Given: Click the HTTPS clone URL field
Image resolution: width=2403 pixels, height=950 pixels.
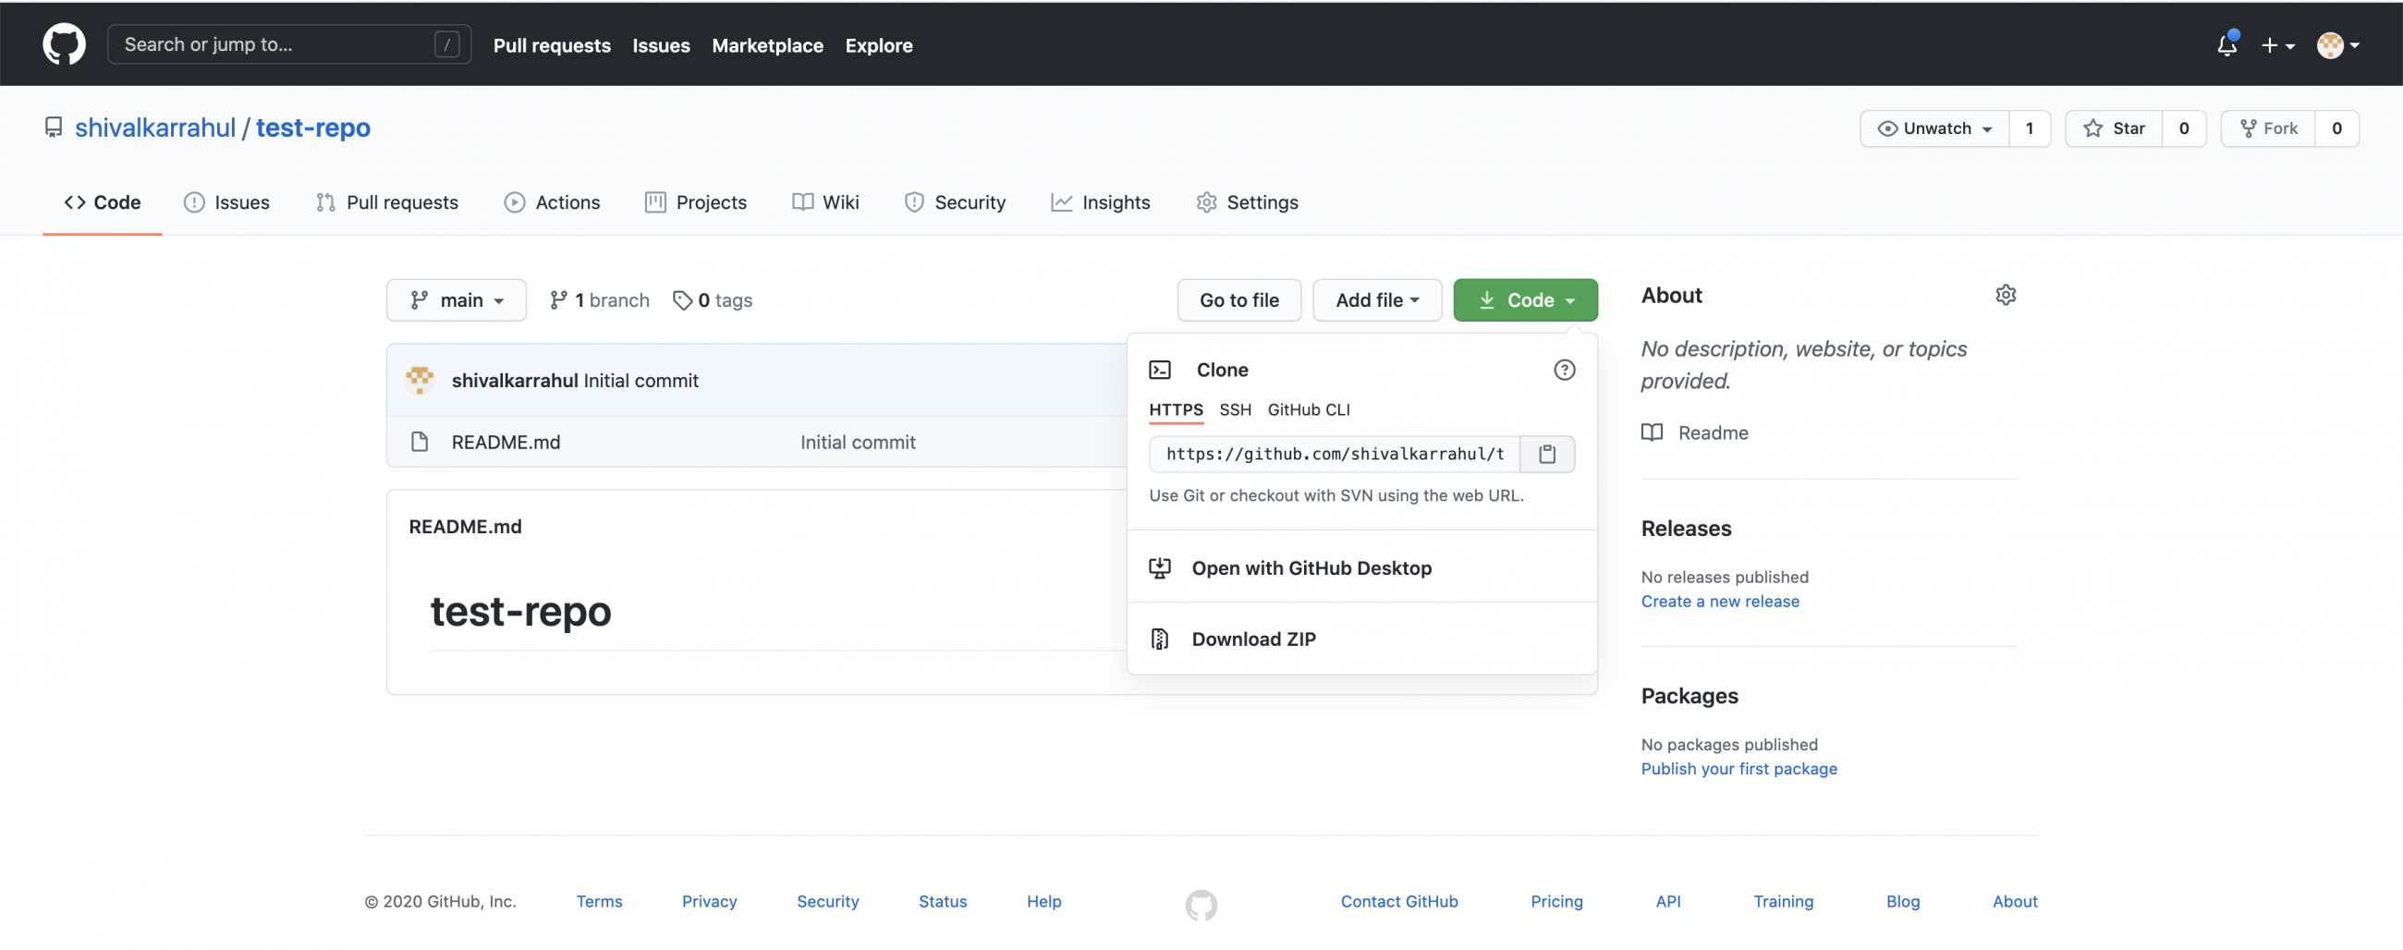Looking at the screenshot, I should 1335,454.
